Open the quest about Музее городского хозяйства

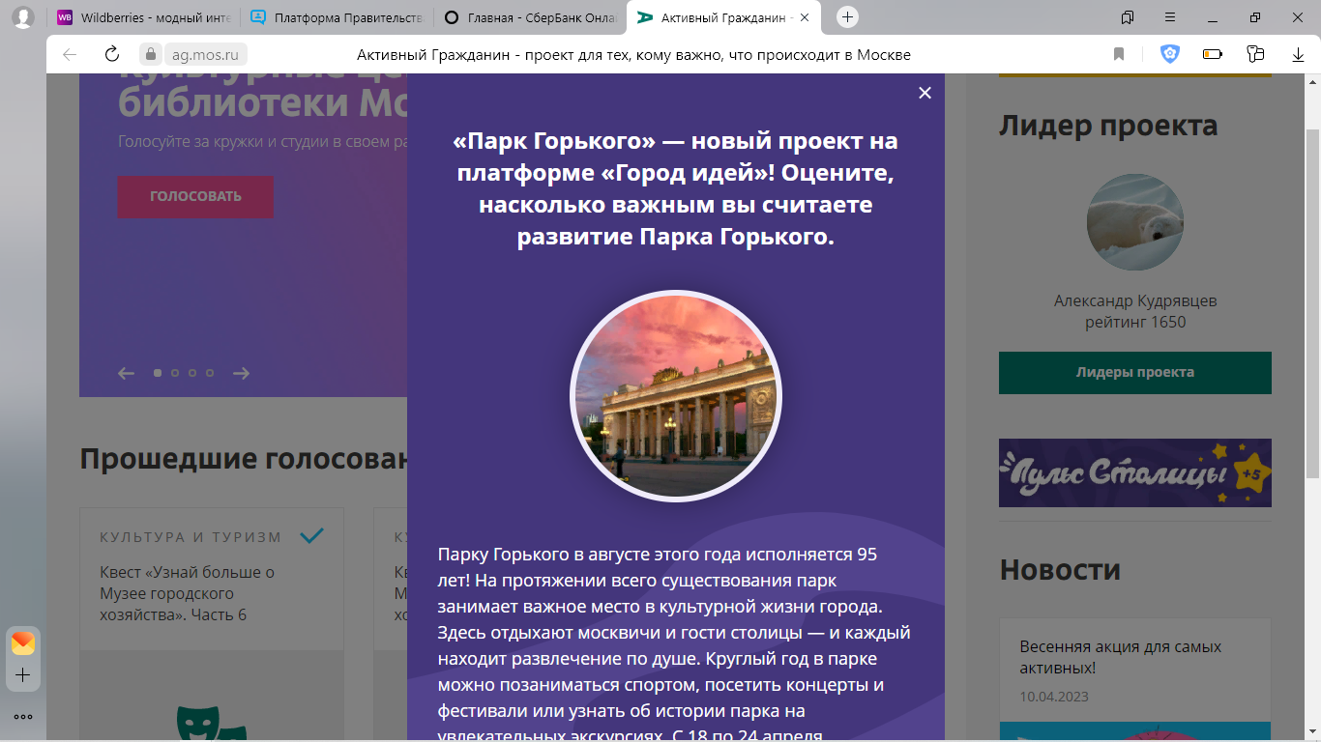(188, 593)
